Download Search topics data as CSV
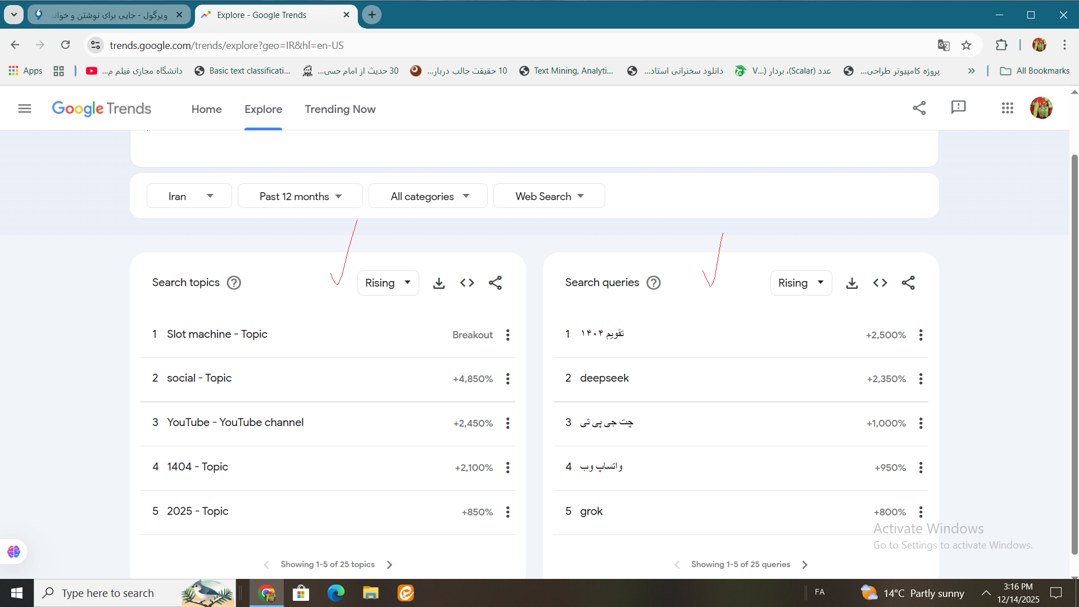Image resolution: width=1079 pixels, height=607 pixels. click(x=439, y=283)
